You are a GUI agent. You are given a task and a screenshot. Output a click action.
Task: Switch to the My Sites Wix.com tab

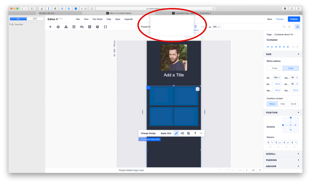click(x=45, y=13)
